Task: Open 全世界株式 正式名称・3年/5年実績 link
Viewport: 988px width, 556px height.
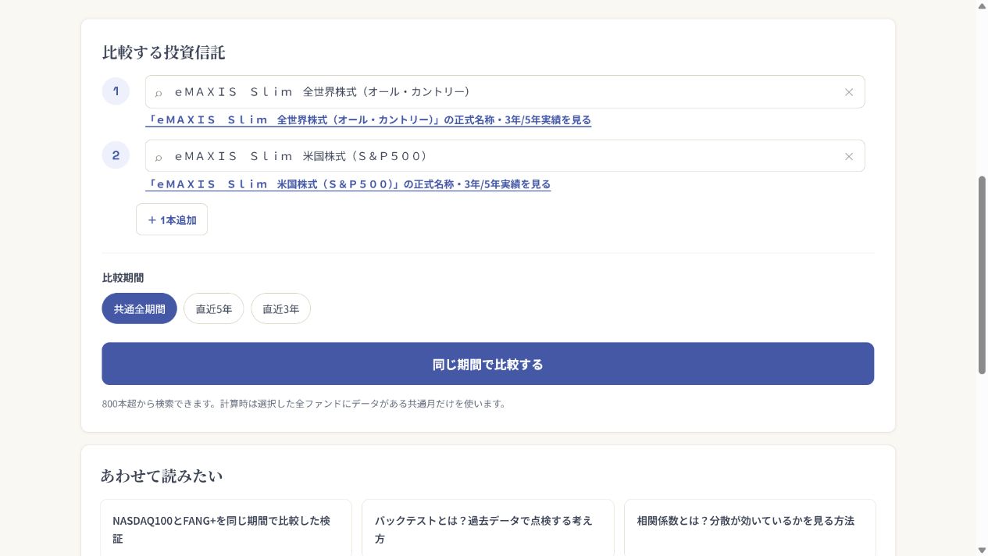Action: (x=368, y=120)
